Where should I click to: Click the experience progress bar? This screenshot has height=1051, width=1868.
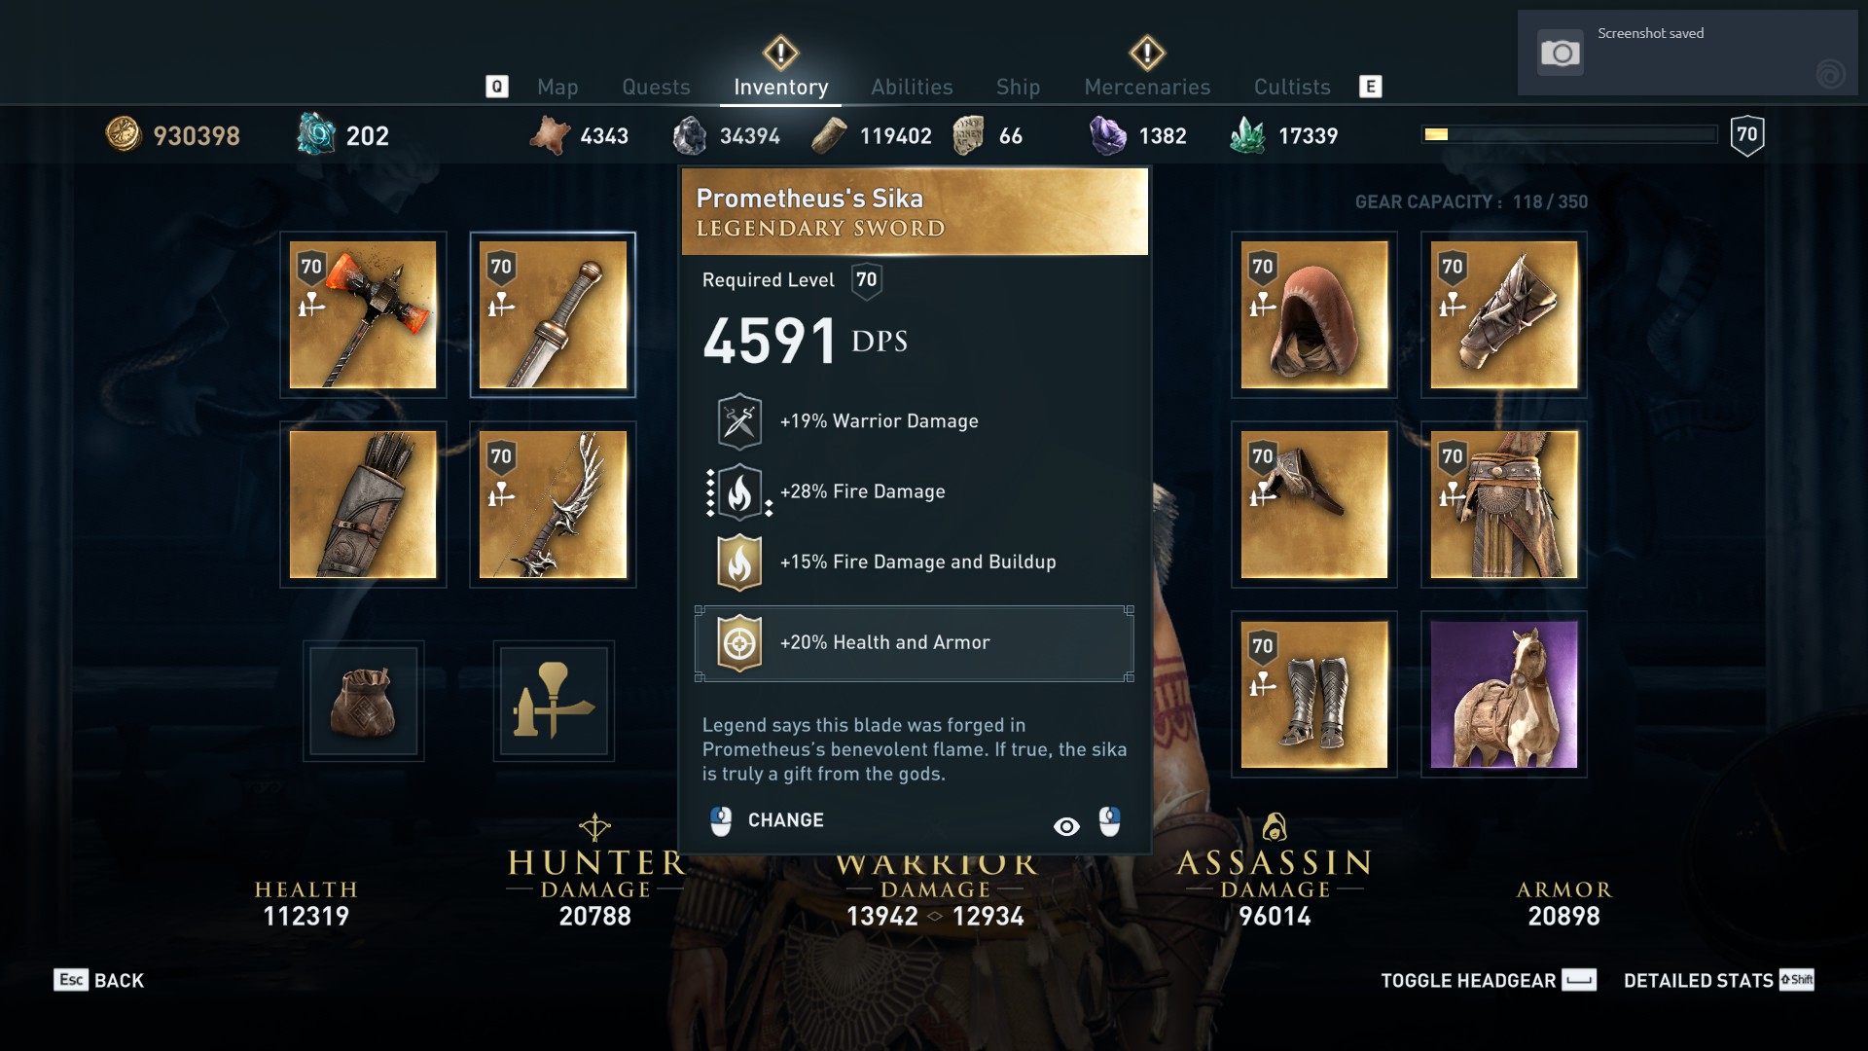click(1569, 134)
